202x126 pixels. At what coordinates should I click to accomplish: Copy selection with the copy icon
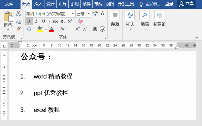(18, 21)
